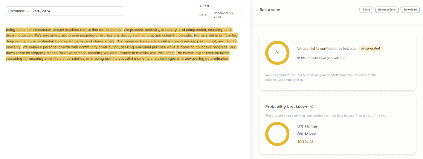Screen dimensions: 423x159
Task: Click info icon beside Probability AI generated
Action: pyautogui.click(x=345, y=58)
